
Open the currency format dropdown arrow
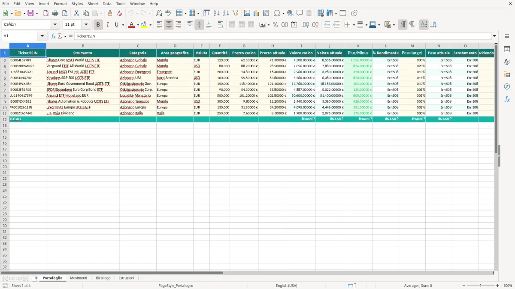pyautogui.click(x=268, y=25)
